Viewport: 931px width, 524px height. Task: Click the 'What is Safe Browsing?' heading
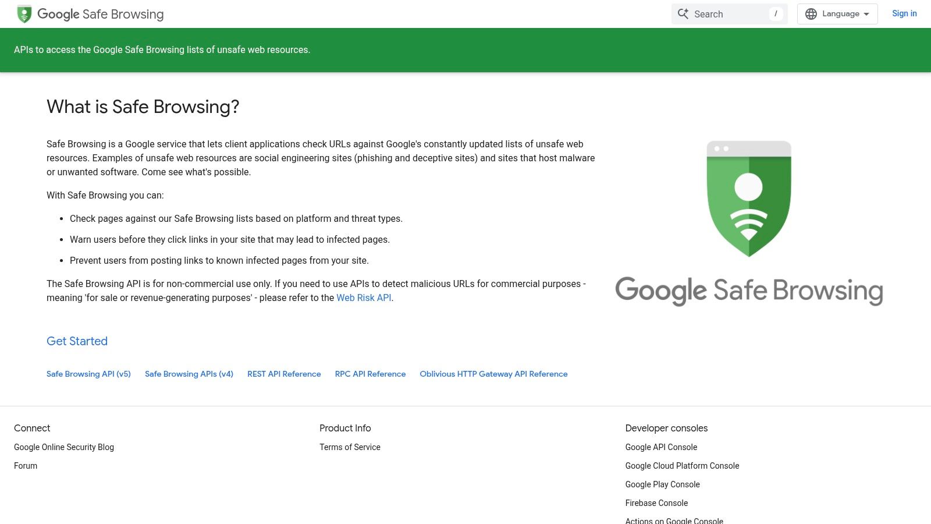pos(143,107)
